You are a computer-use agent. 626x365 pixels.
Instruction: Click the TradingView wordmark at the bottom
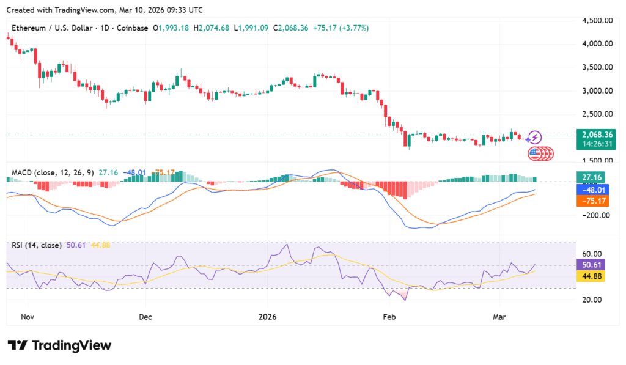click(x=72, y=345)
